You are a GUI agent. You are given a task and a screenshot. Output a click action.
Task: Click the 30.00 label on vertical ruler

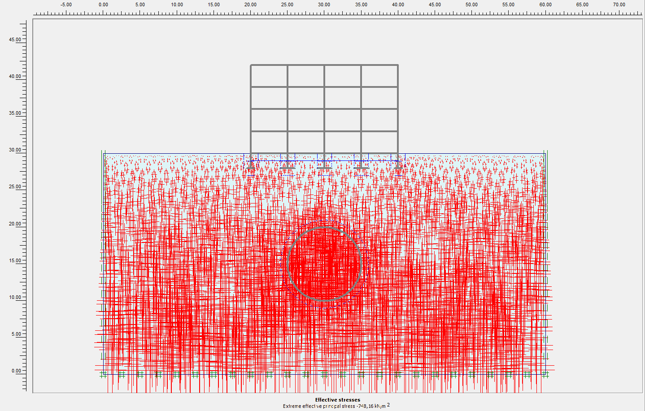click(x=15, y=150)
